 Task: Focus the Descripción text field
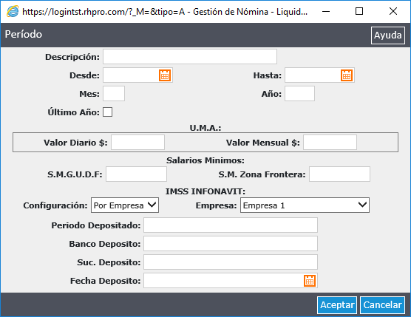(190, 57)
